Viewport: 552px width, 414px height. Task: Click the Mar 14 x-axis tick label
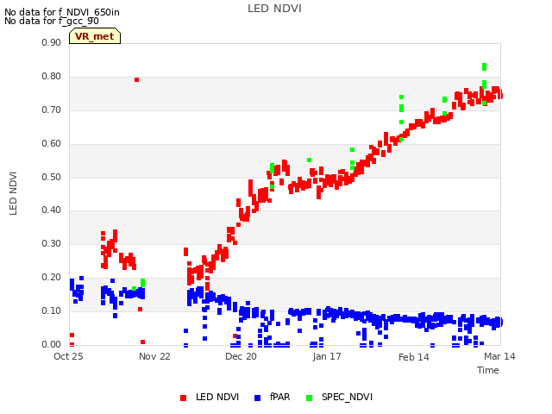pos(499,356)
